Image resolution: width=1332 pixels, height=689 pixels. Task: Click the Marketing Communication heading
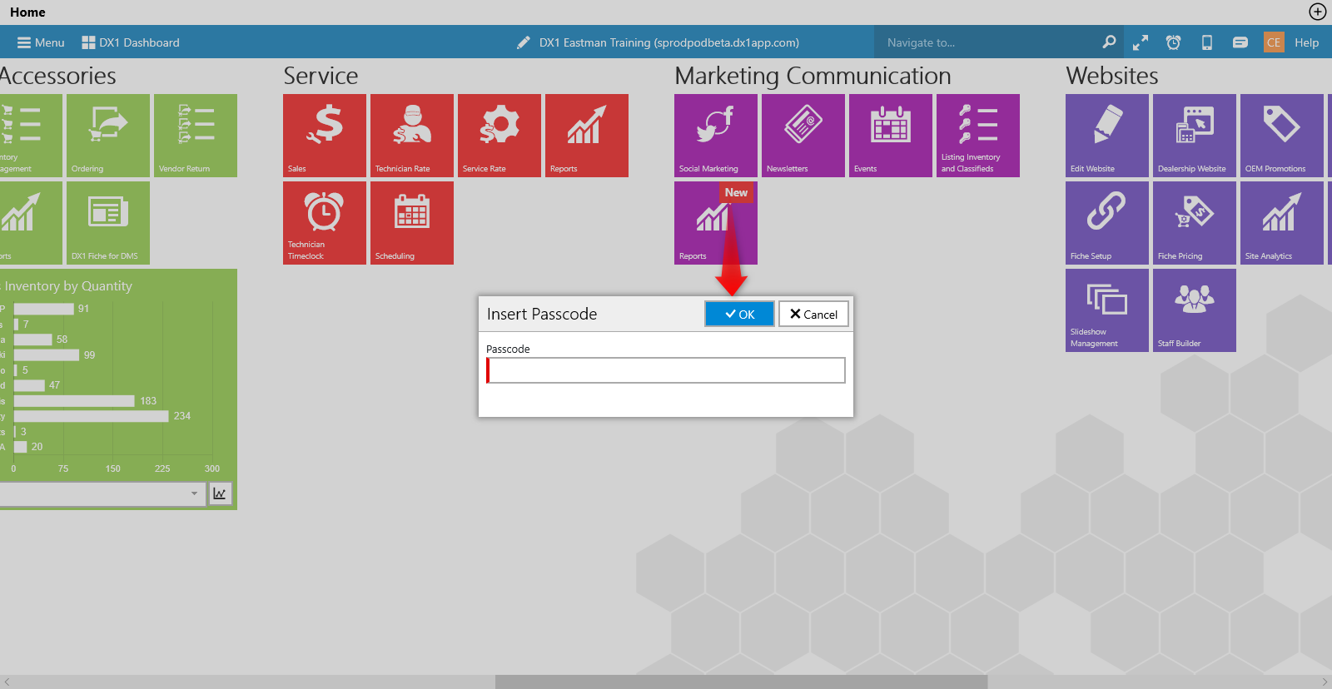tap(813, 76)
